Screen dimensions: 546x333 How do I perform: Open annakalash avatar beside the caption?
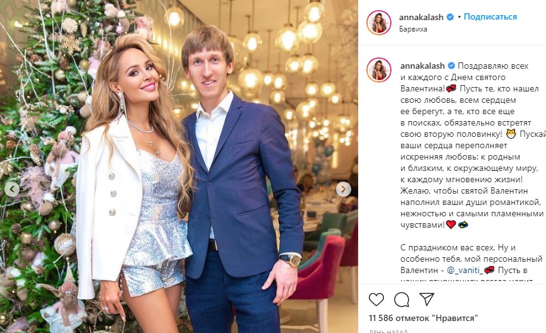pyautogui.click(x=379, y=69)
